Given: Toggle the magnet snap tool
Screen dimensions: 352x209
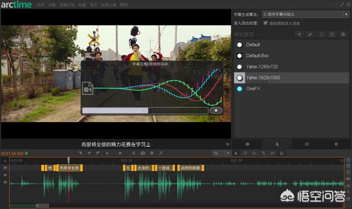Looking at the screenshot, I should tap(281, 153).
